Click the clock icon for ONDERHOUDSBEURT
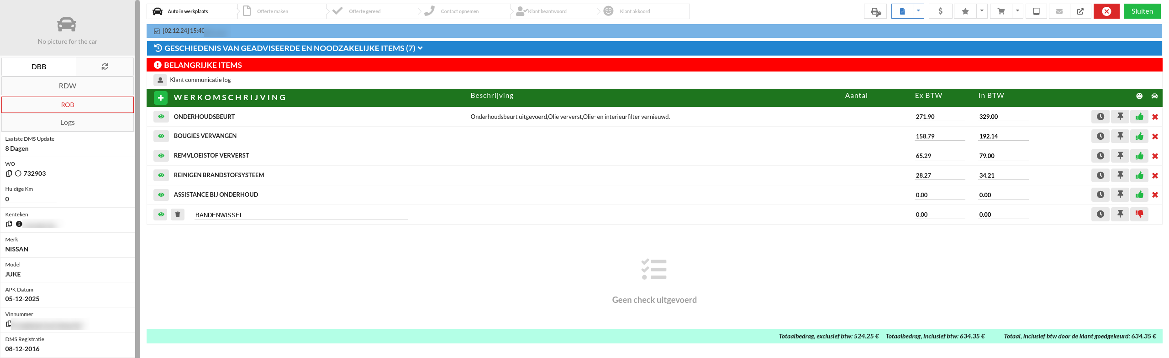The width and height of the screenshot is (1169, 358). click(1100, 117)
